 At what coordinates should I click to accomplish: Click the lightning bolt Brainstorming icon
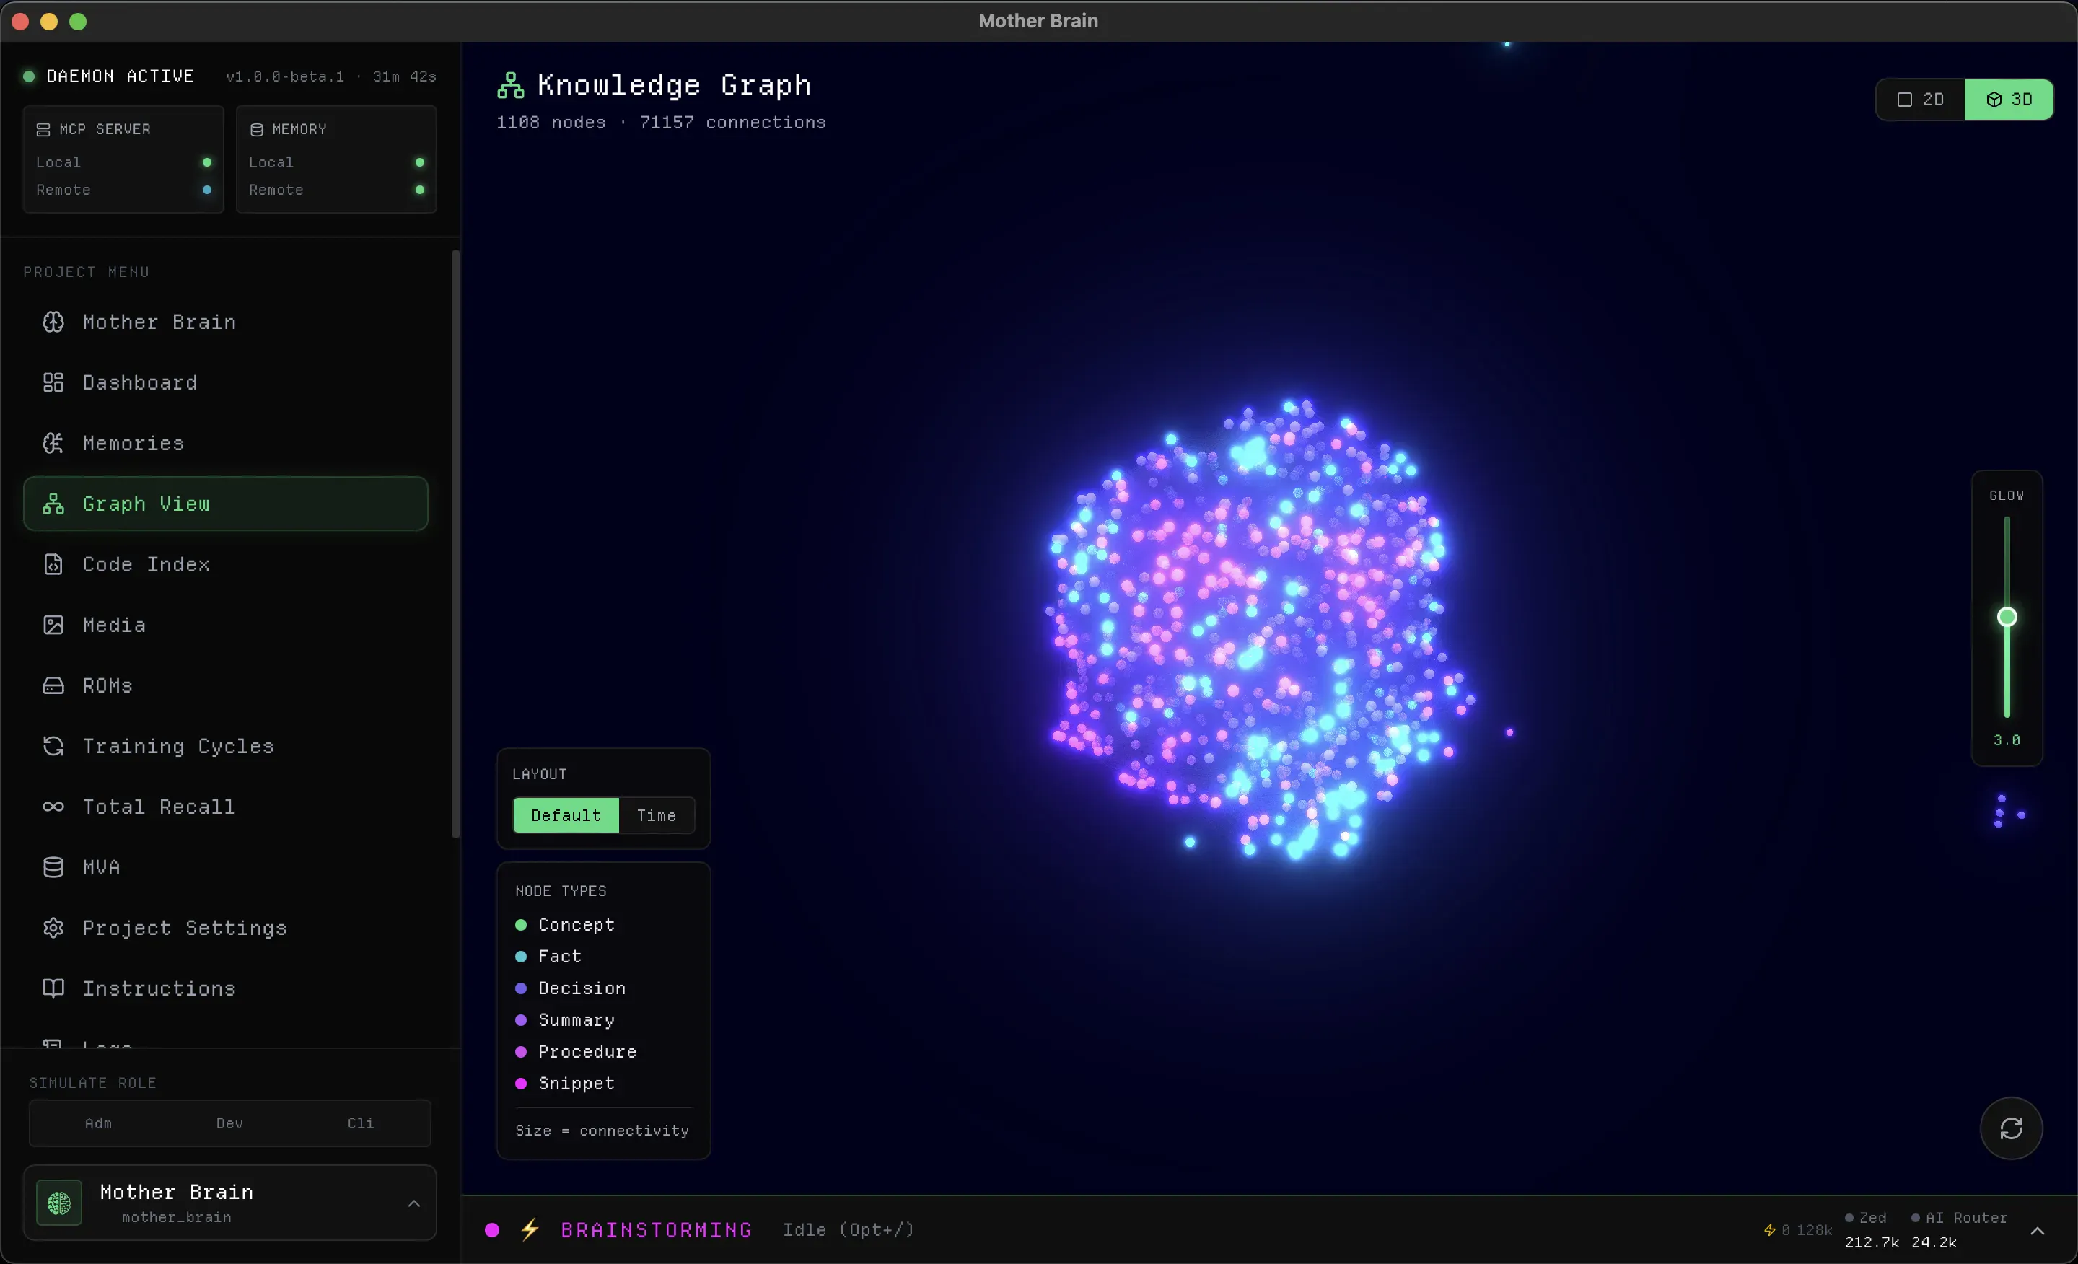point(530,1229)
